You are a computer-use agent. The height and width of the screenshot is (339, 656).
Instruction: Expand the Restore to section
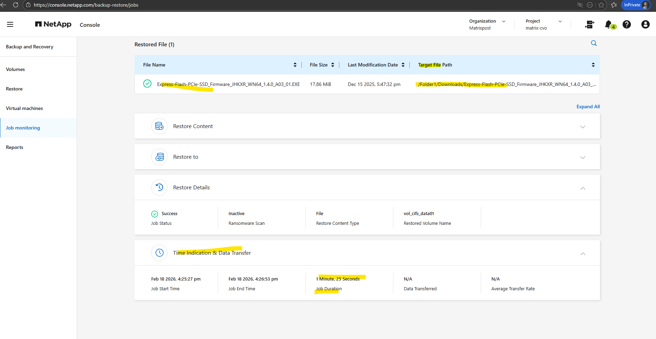point(582,157)
